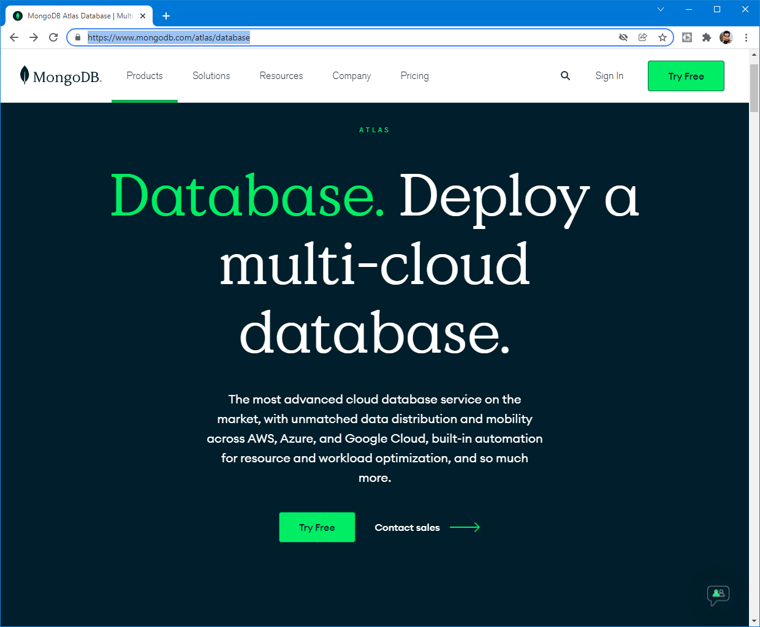Image resolution: width=760 pixels, height=627 pixels.
Task: Click the eye-slash tracking icon in address bar
Action: coord(623,37)
